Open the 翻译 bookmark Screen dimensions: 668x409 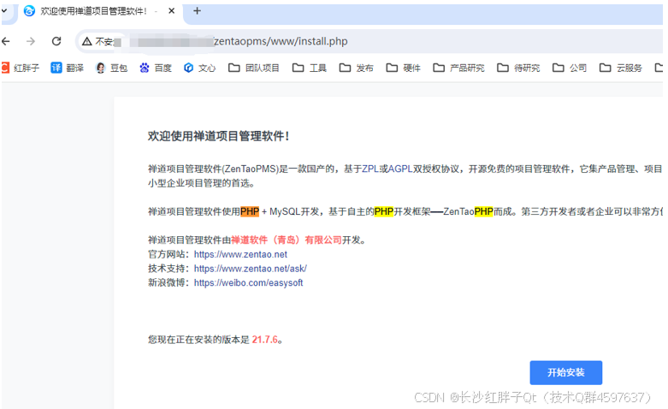[x=68, y=68]
